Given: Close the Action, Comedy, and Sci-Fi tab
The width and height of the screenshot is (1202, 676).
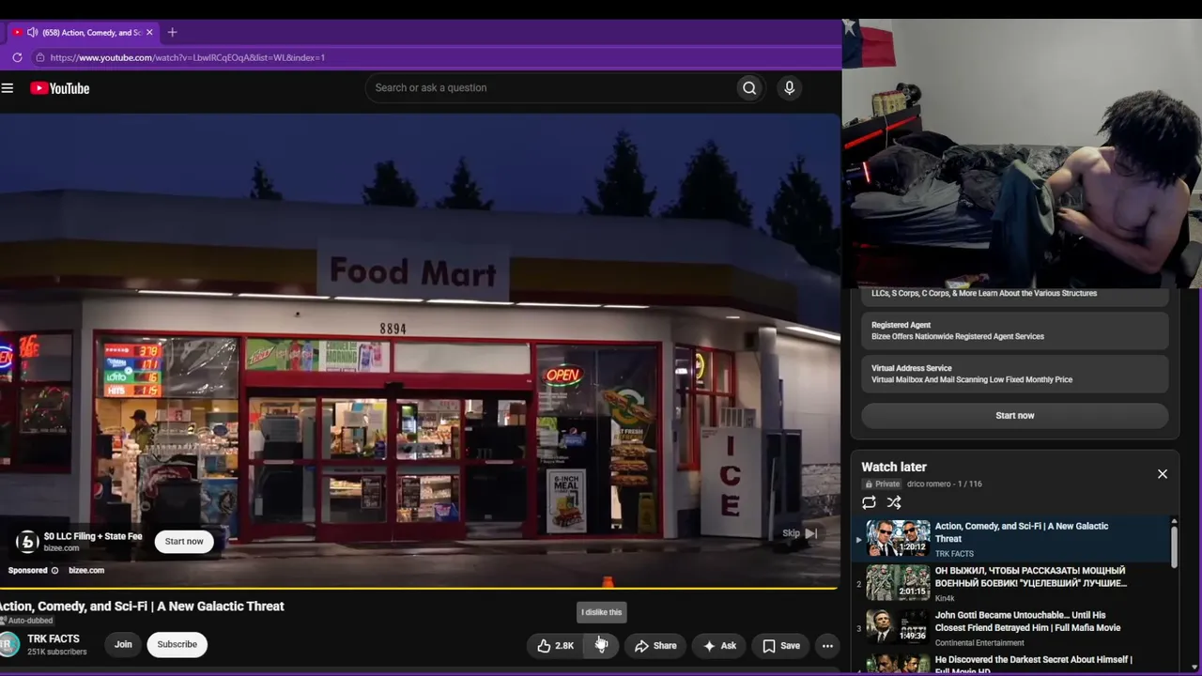Looking at the screenshot, I should pos(149,32).
